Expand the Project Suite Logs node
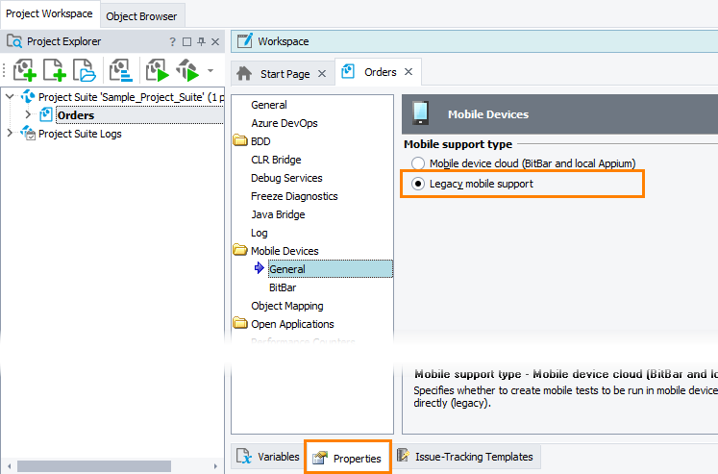The width and height of the screenshot is (718, 474). click(10, 134)
